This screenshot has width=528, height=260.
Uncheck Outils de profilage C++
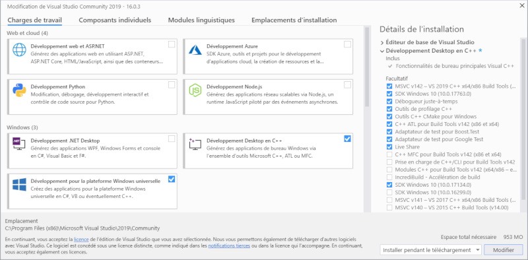click(389, 109)
